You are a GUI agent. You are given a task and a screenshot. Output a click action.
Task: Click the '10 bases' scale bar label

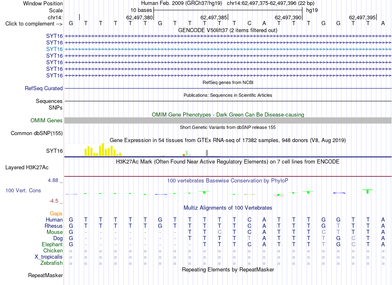pos(141,10)
